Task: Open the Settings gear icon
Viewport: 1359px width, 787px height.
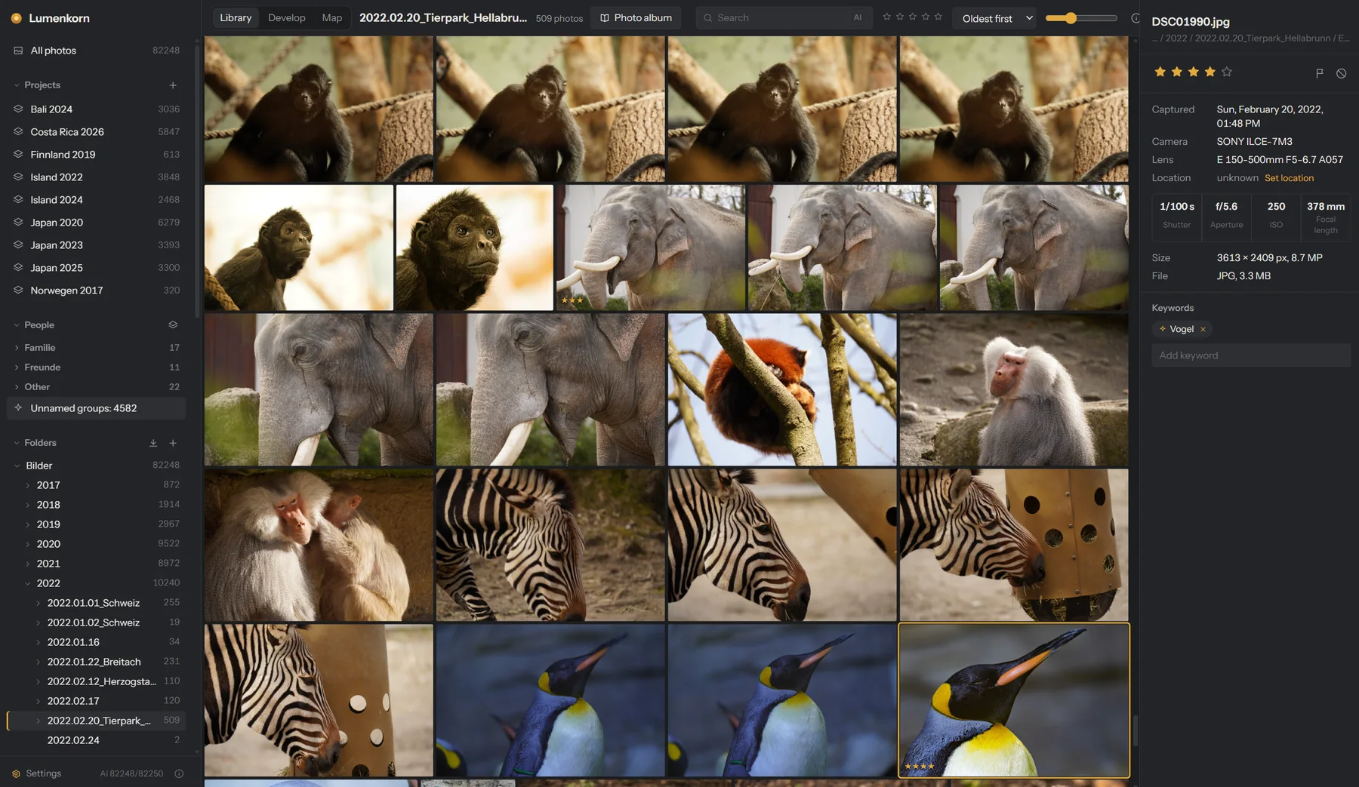Action: tap(16, 773)
